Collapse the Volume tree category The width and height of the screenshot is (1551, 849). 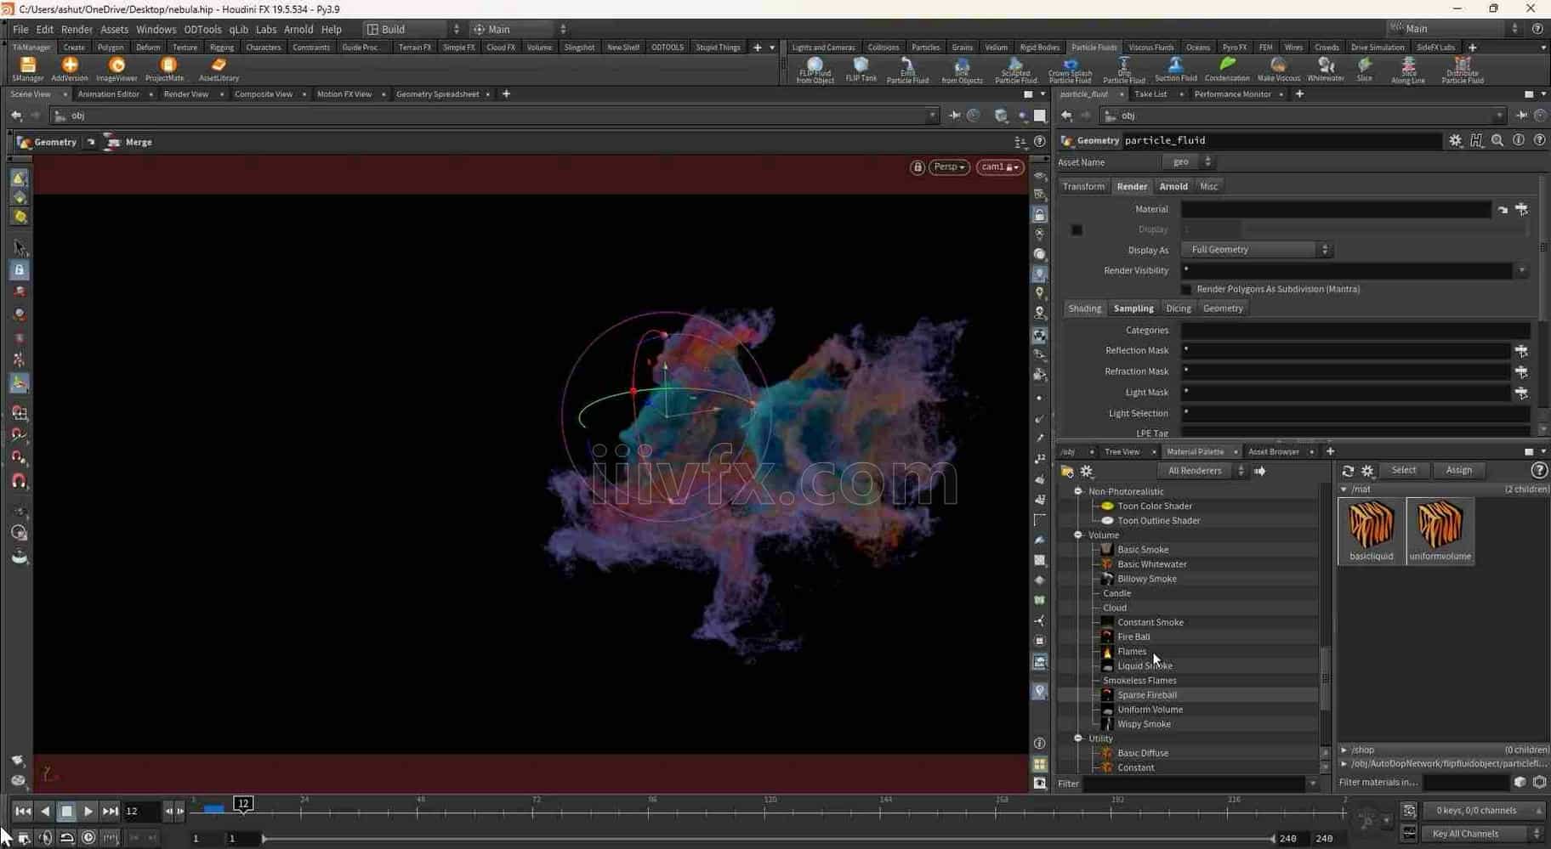pyautogui.click(x=1078, y=535)
